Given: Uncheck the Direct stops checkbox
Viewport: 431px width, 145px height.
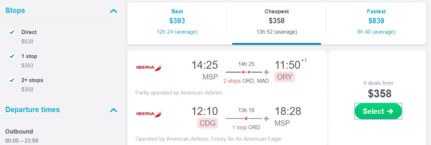Looking at the screenshot, I should 12,32.
